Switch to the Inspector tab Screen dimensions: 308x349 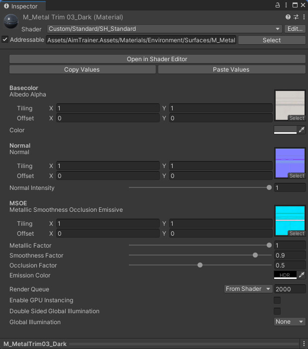coord(23,6)
